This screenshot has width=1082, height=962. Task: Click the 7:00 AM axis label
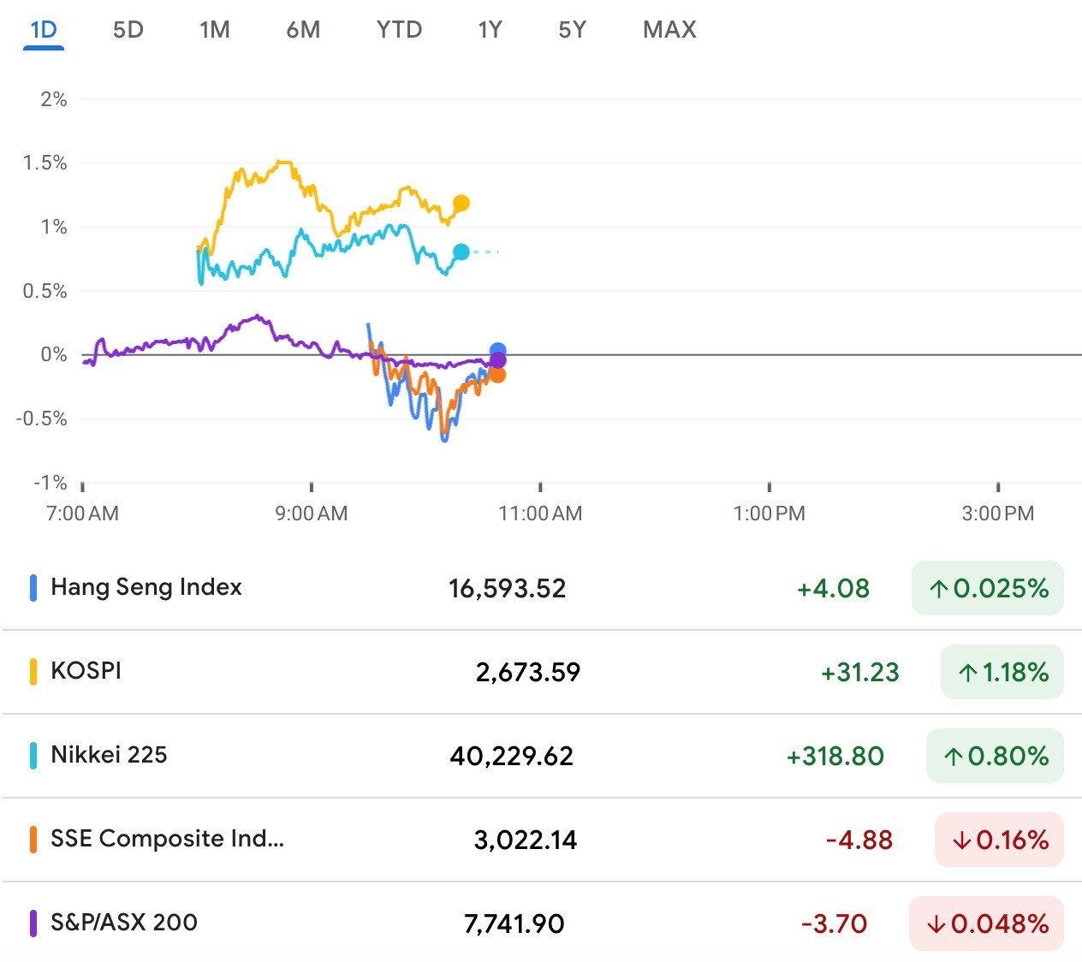point(82,514)
